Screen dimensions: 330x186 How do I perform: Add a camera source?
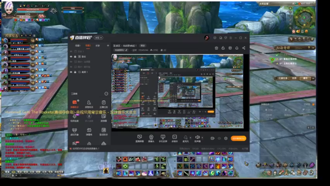(x=151, y=138)
